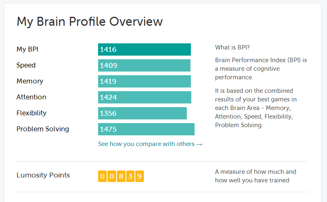Select the Speed 1409 score bar
This screenshot has width=327, height=202.
pyautogui.click(x=144, y=65)
